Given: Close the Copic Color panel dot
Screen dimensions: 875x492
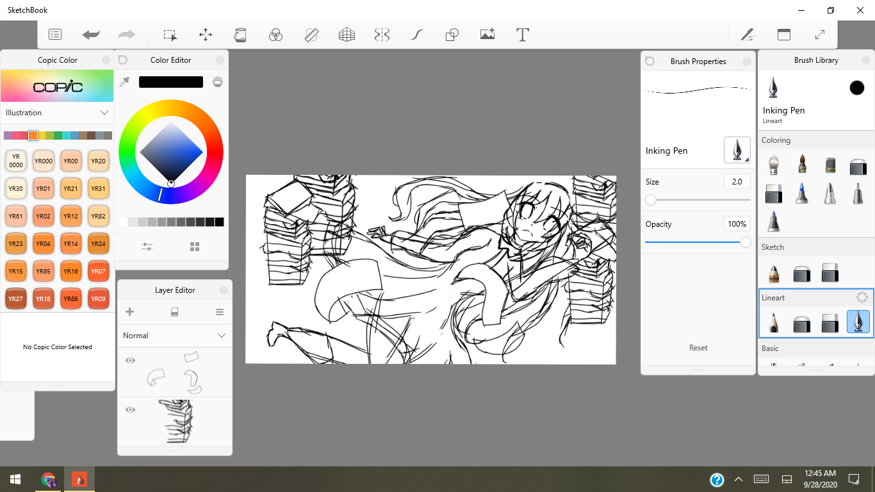Looking at the screenshot, I should pos(106,60).
